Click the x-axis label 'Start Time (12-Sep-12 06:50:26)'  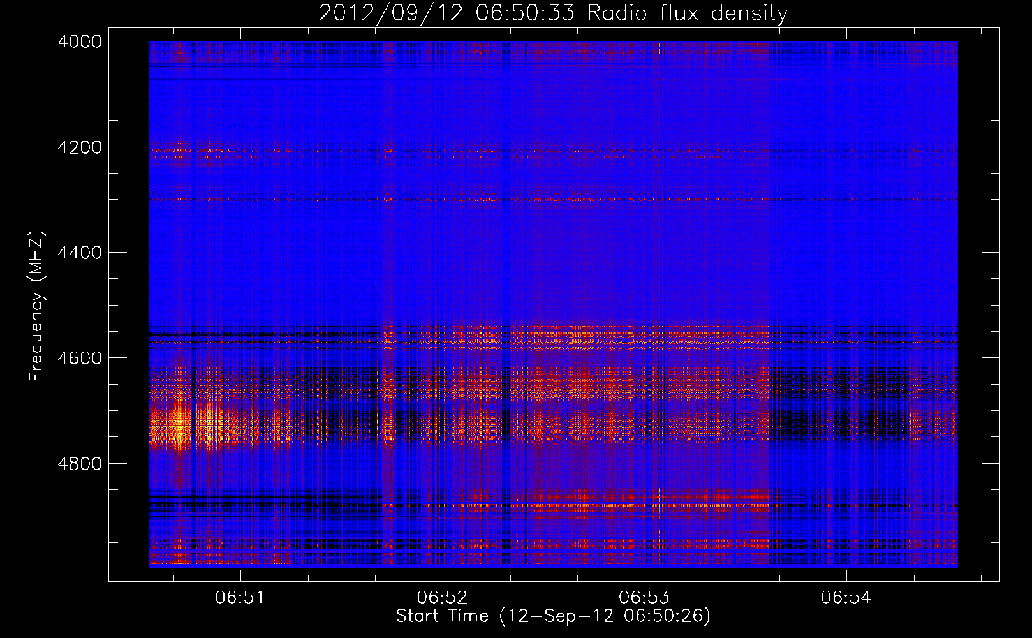click(553, 616)
